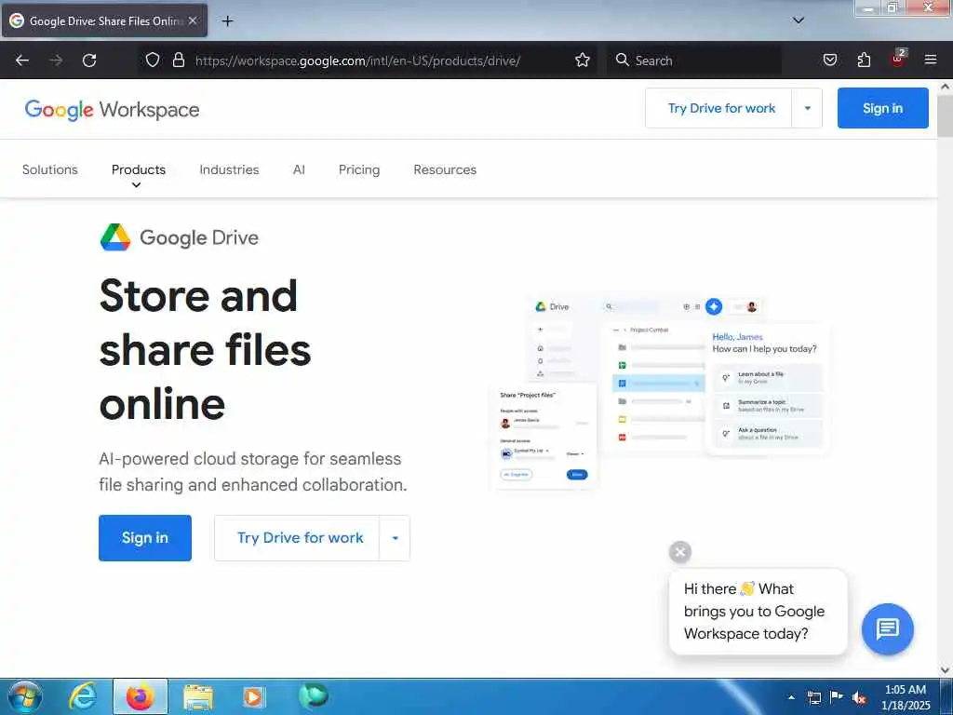Open Windows Media Player in taskbar
953x715 pixels.
[254, 696]
